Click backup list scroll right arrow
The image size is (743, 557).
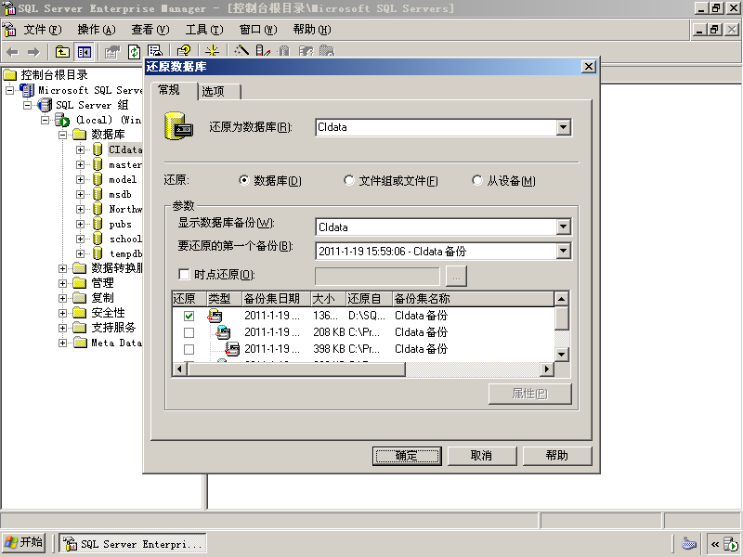point(547,369)
